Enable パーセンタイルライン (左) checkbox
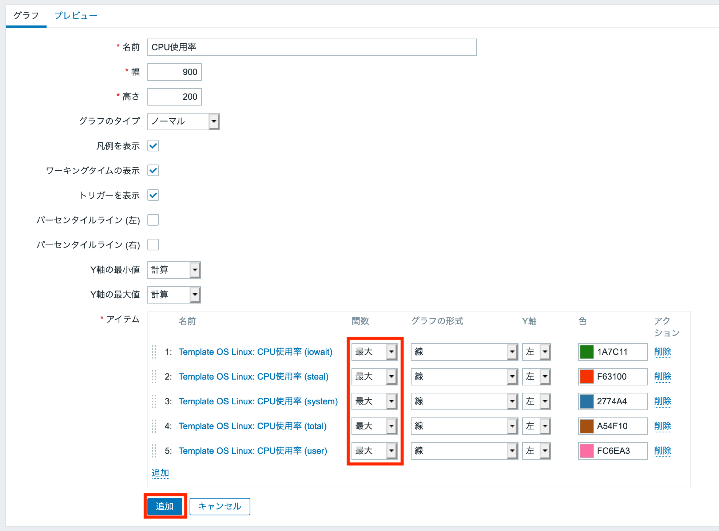 [x=153, y=220]
